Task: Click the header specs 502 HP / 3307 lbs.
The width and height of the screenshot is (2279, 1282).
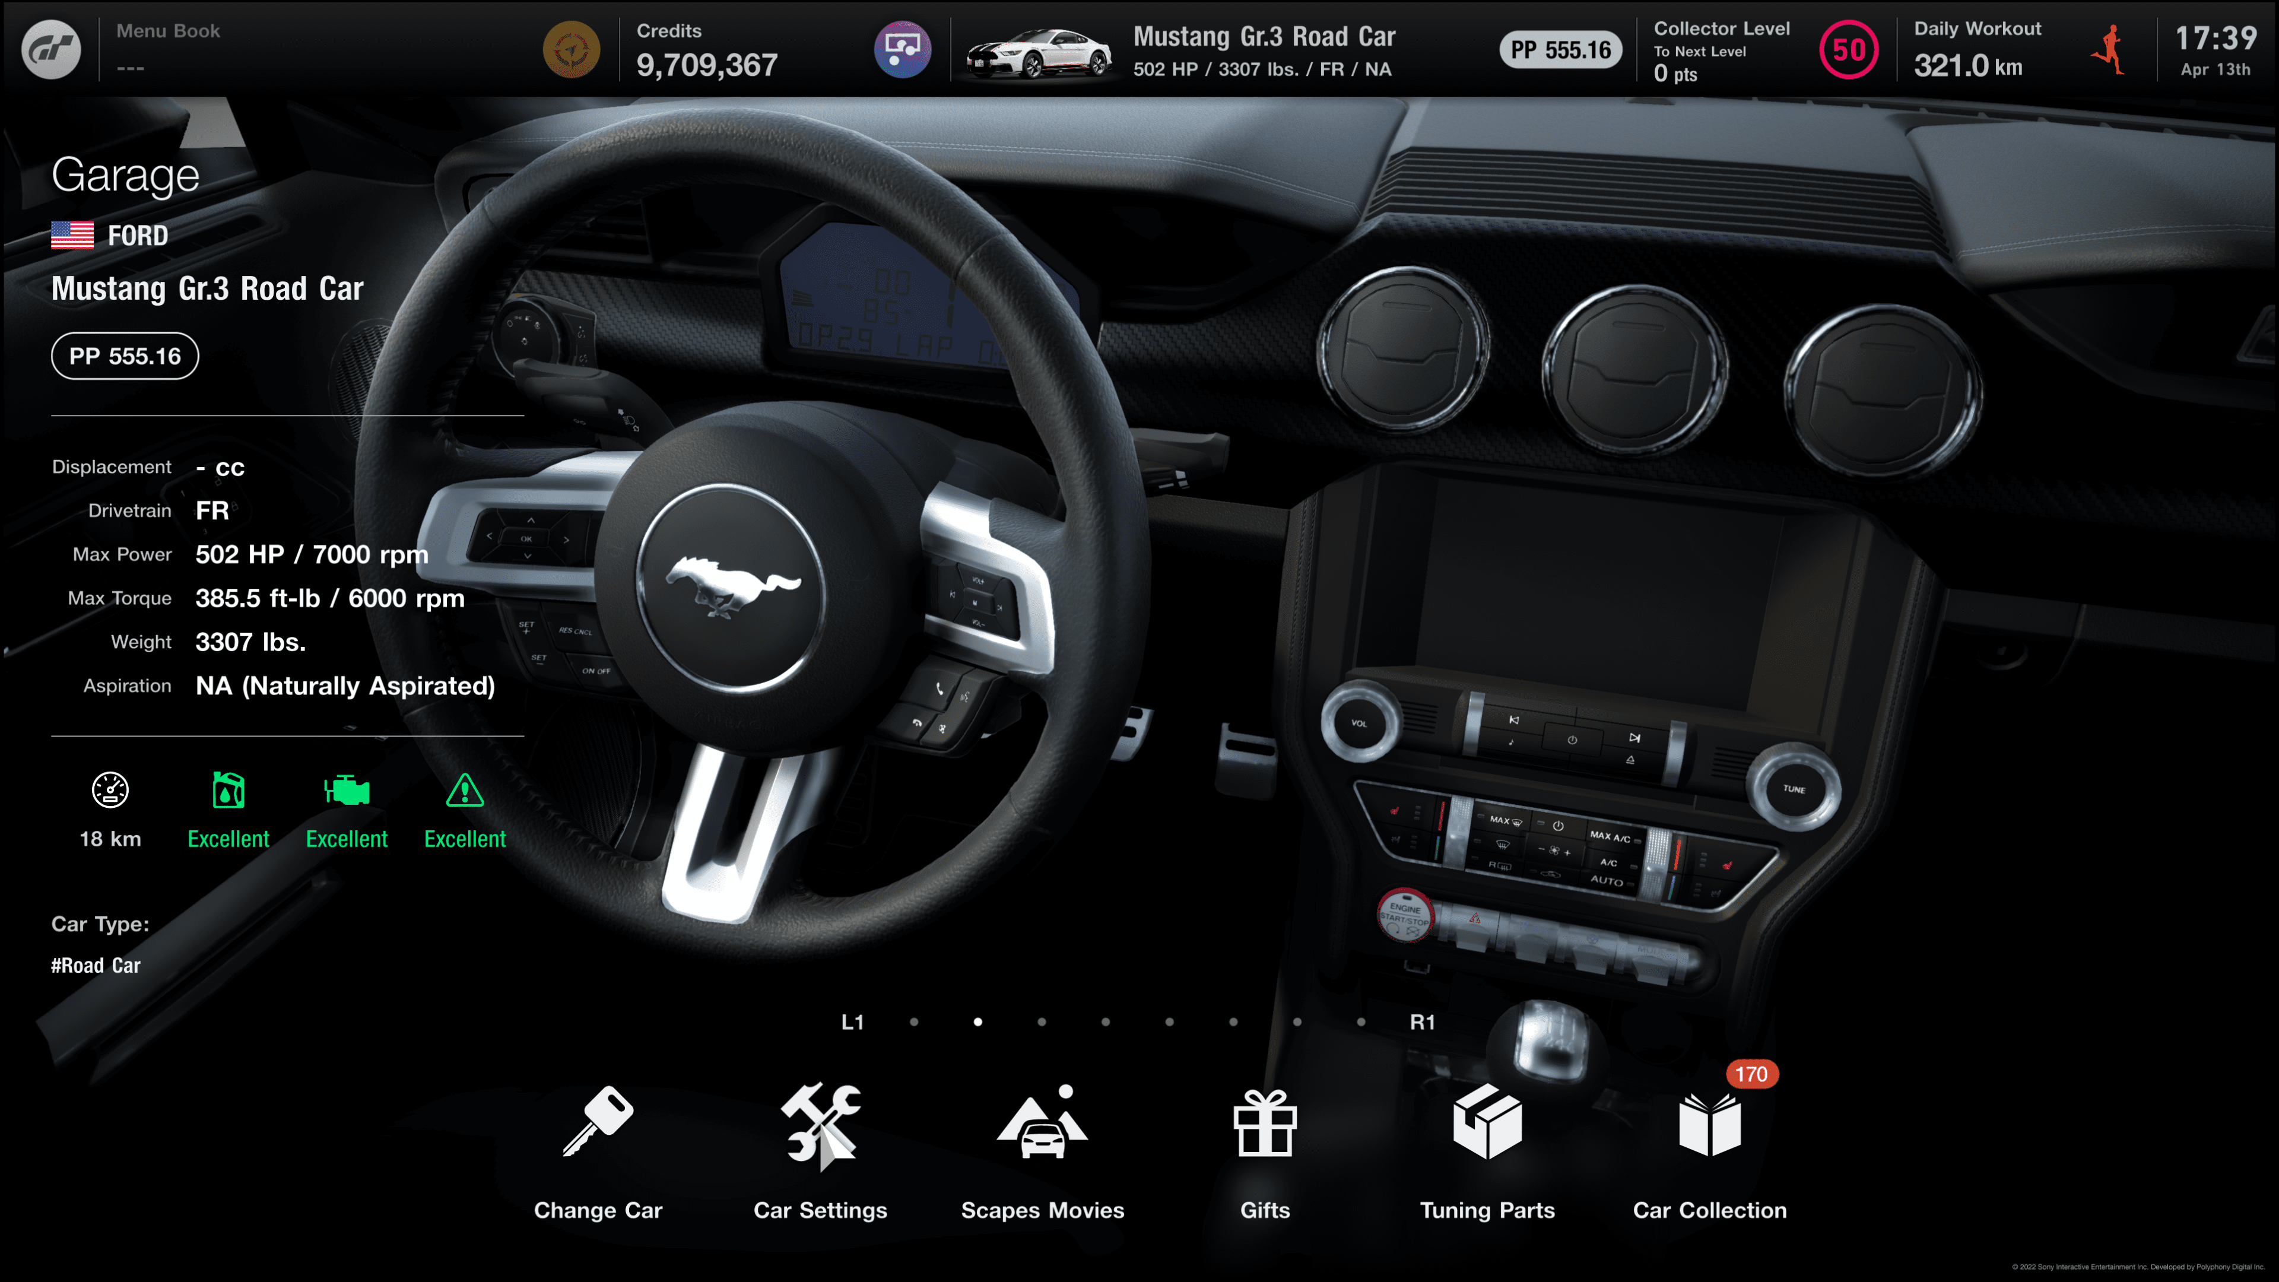Action: [1262, 69]
